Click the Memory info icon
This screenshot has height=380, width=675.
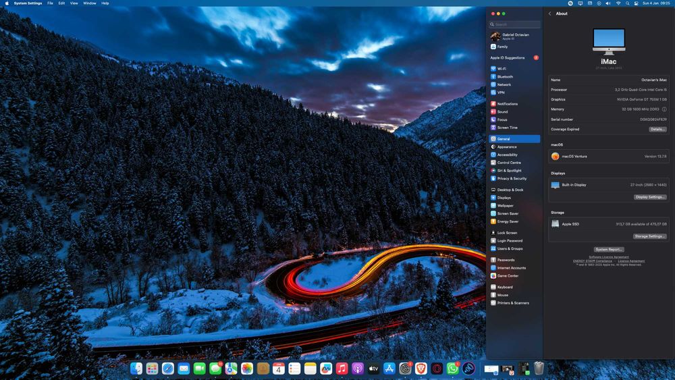(x=664, y=109)
